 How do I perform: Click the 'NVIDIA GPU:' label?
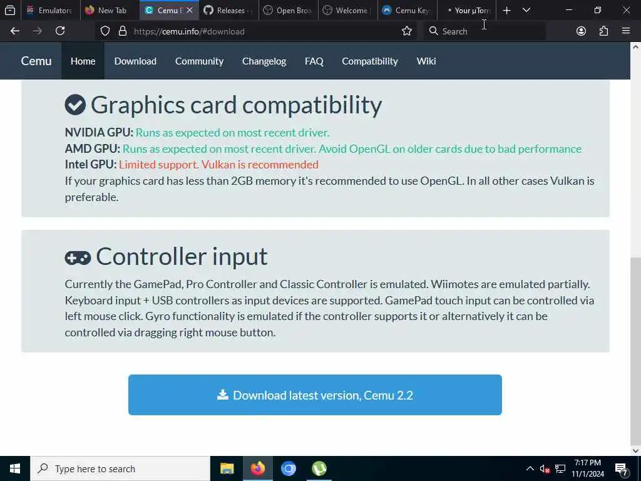coord(99,133)
